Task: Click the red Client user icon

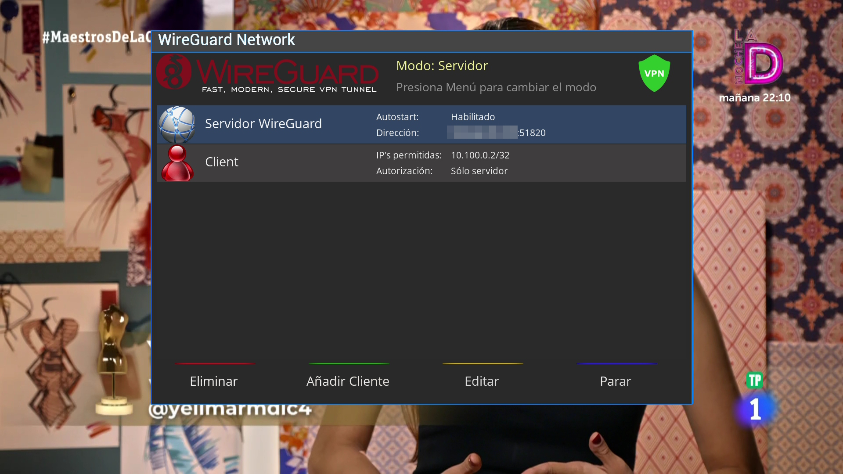Action: click(x=177, y=163)
